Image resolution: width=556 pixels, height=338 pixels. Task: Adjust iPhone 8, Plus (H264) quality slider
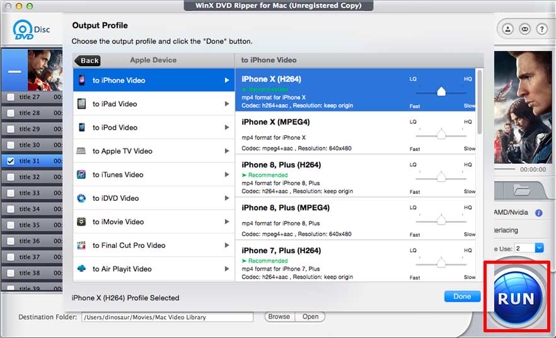(x=441, y=177)
